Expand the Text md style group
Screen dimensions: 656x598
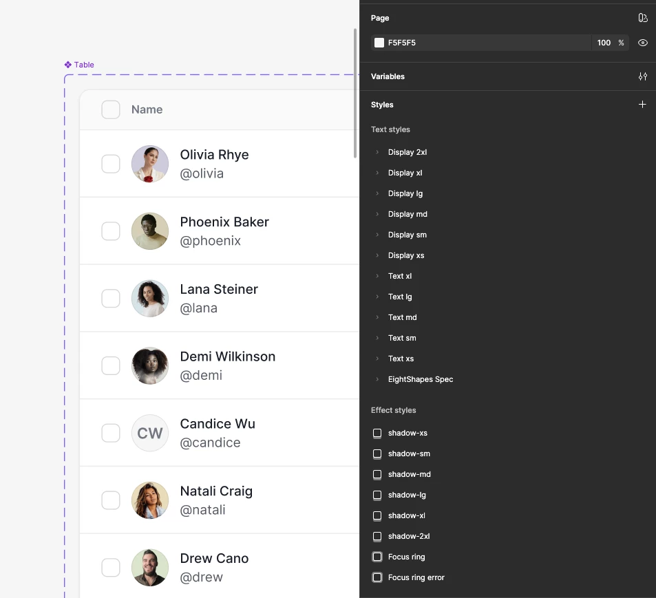pos(377,317)
